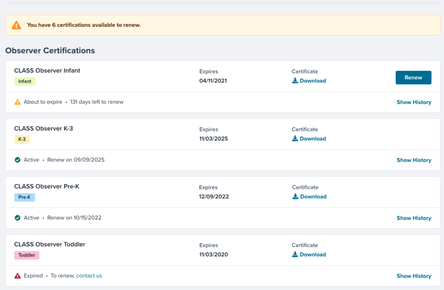444x290 pixels.
Task: Click download icon for CLASS Observer K-3 certificate
Action: (x=295, y=139)
